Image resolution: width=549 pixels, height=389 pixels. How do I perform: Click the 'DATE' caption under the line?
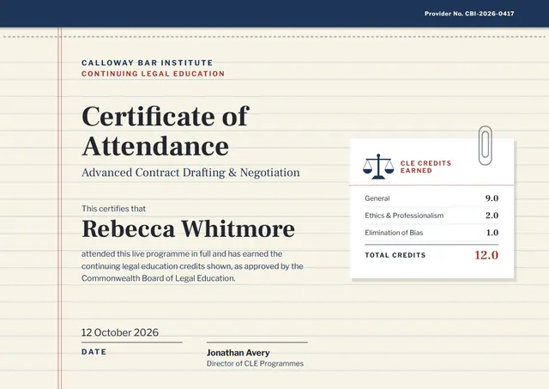(94, 352)
